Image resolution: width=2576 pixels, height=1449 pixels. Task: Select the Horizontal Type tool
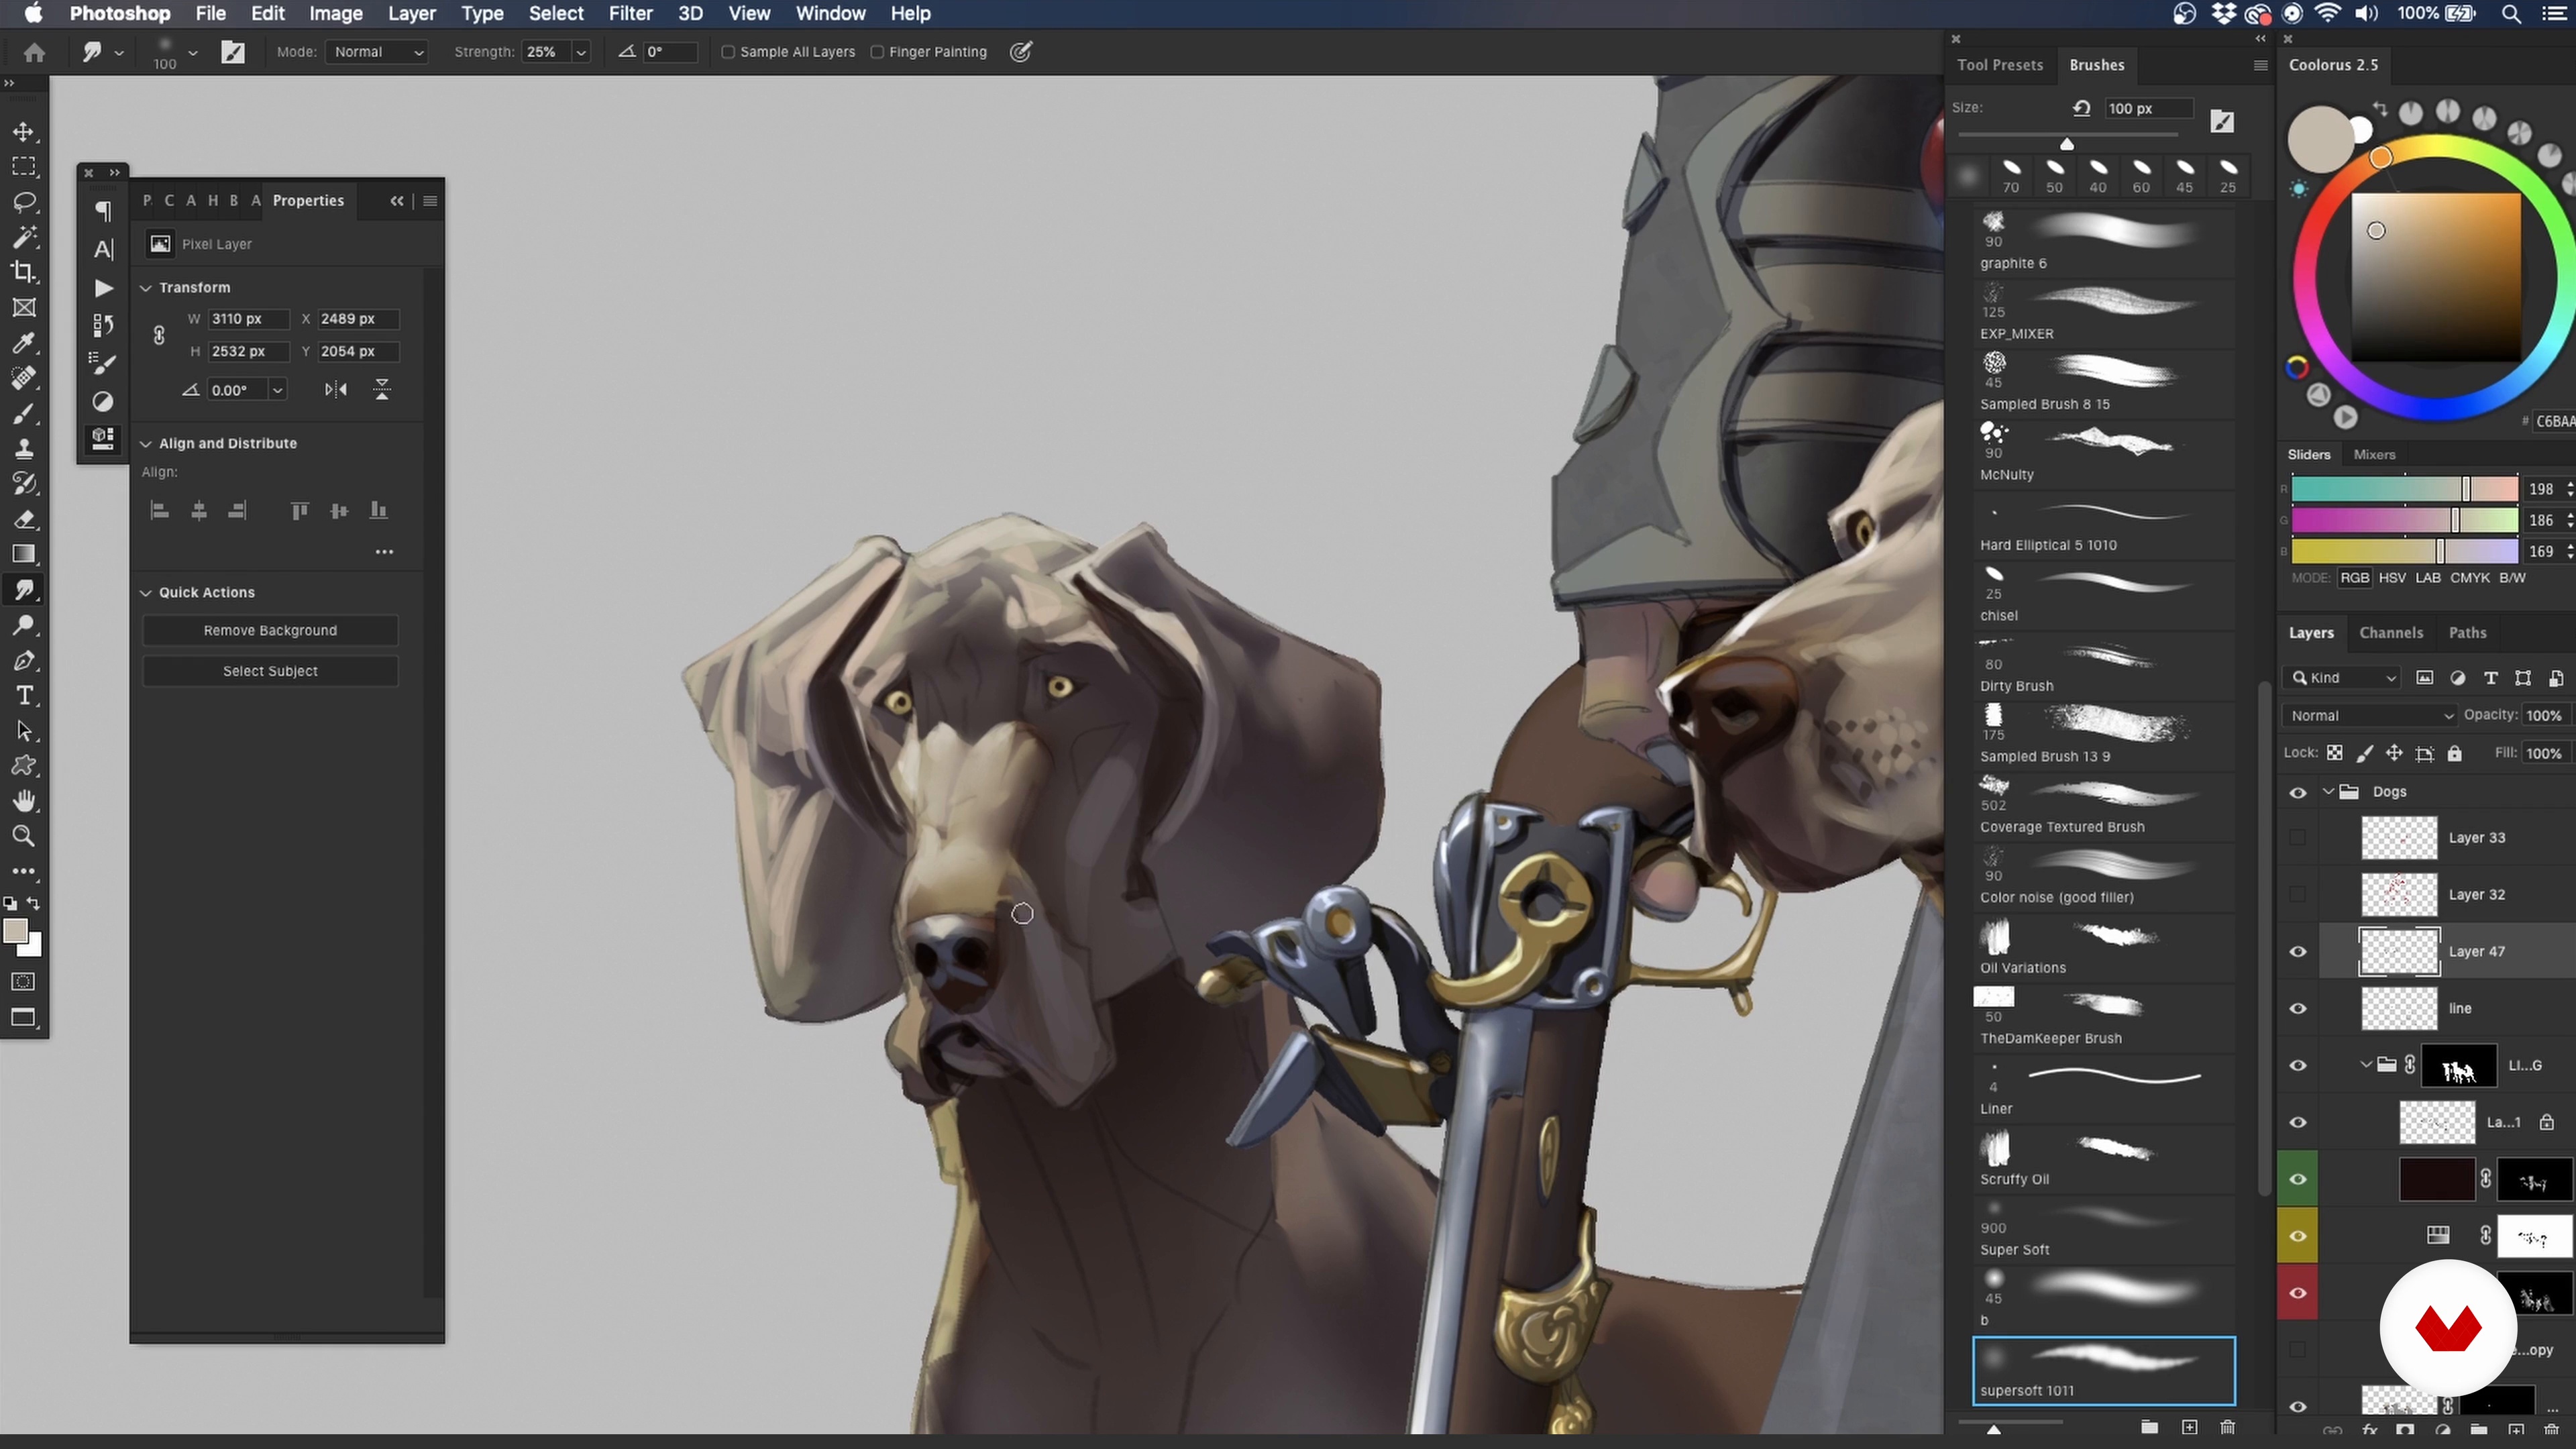point(24,695)
